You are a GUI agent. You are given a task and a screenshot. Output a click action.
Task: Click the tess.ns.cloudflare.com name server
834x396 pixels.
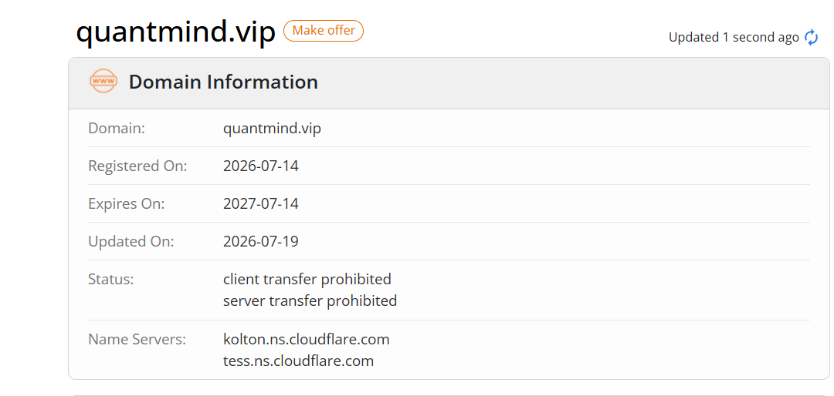click(298, 361)
